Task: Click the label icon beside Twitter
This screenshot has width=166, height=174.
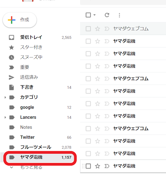Action: point(12,137)
